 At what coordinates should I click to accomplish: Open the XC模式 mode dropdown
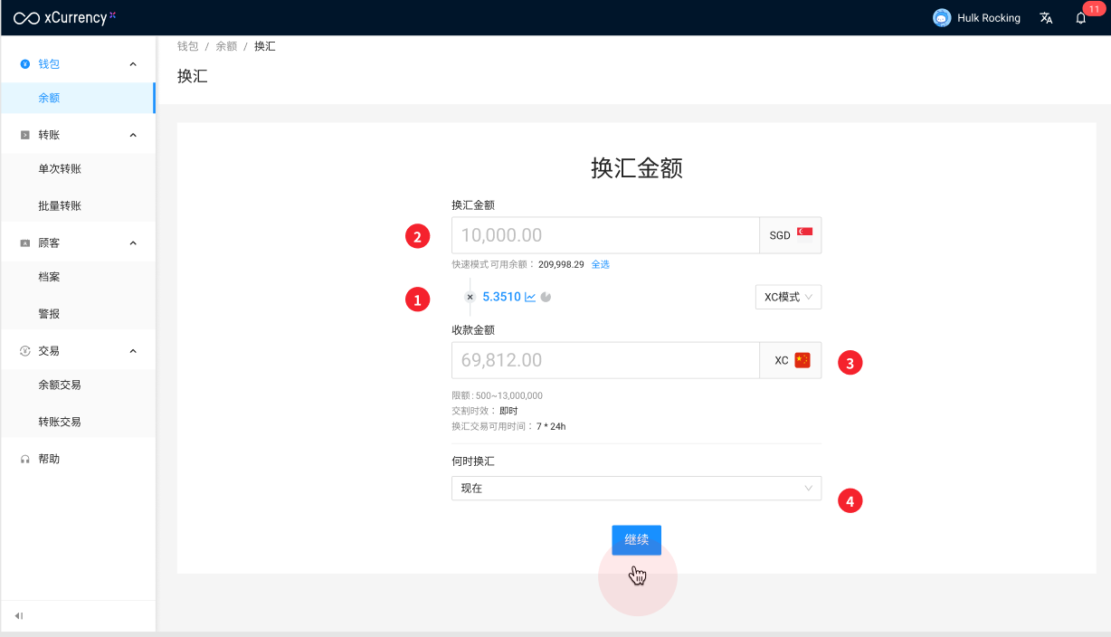788,297
